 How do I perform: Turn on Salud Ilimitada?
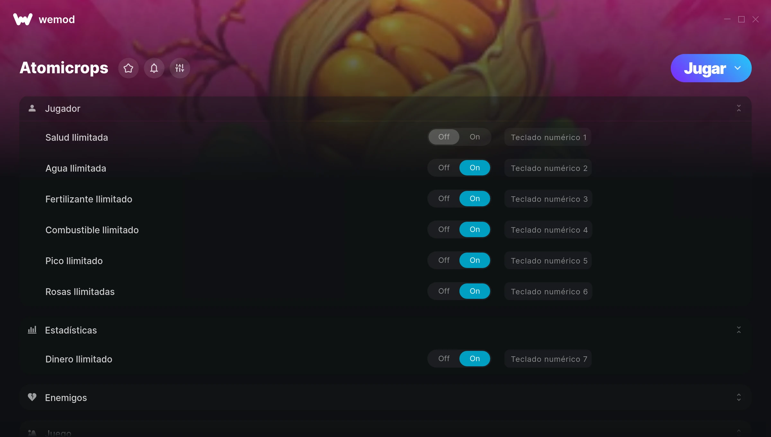coord(474,137)
